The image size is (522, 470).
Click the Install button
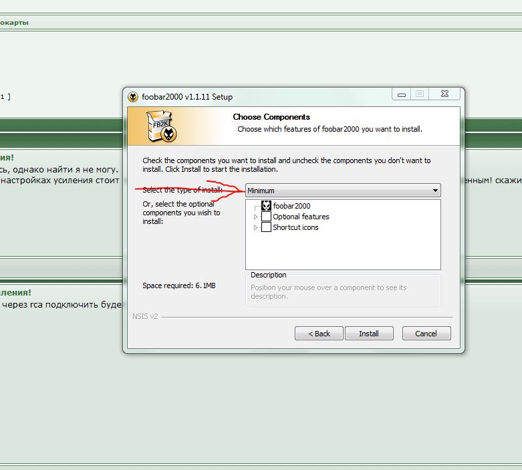click(x=369, y=334)
